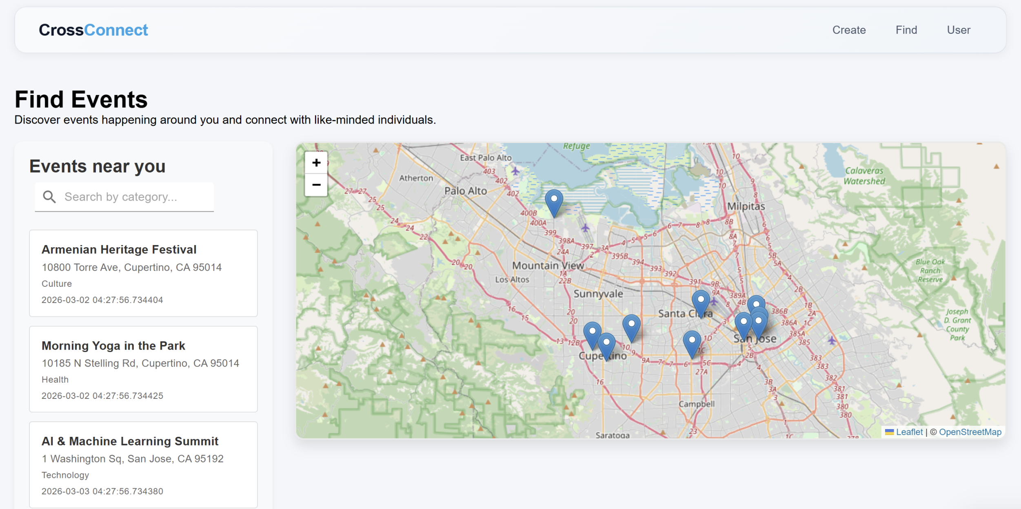Click the magnifier search icon
Screen dimensions: 1021x509
[x=49, y=197]
